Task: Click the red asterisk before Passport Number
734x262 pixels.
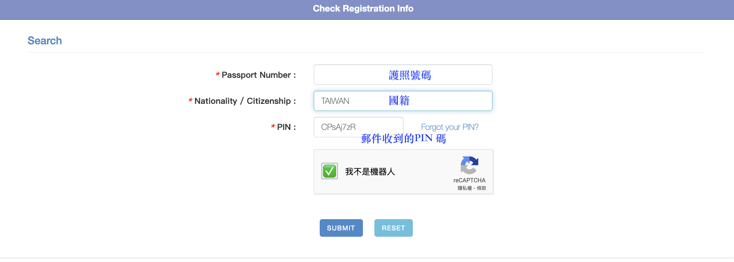Action: 218,75
